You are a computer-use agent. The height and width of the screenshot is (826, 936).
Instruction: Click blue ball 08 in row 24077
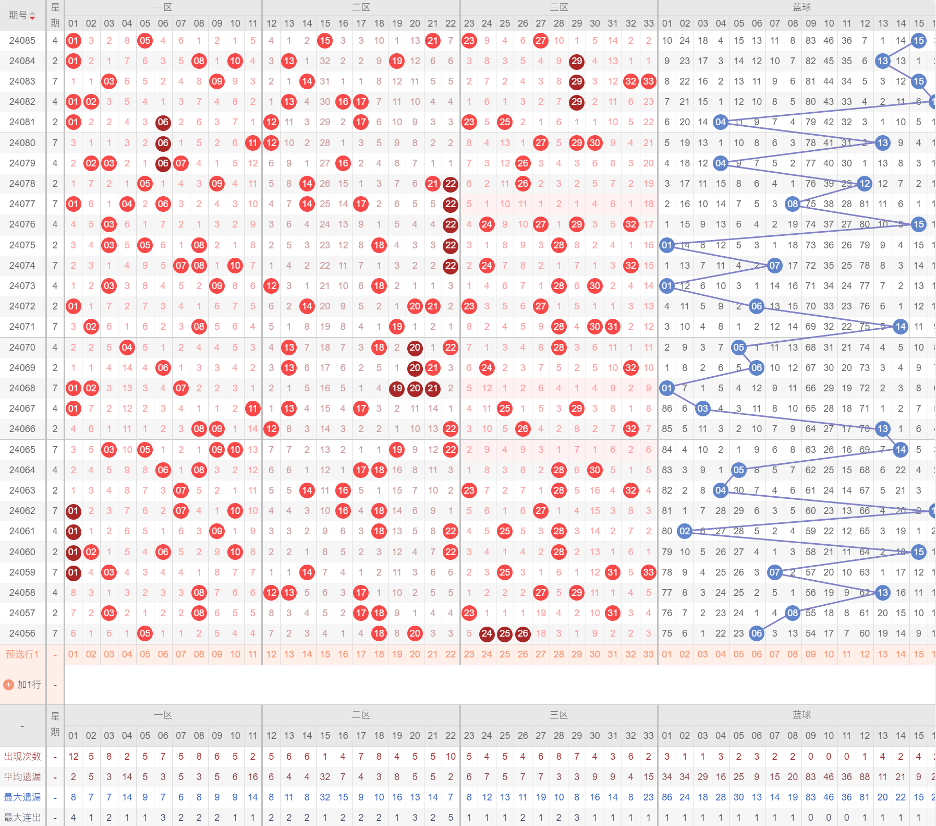(793, 204)
